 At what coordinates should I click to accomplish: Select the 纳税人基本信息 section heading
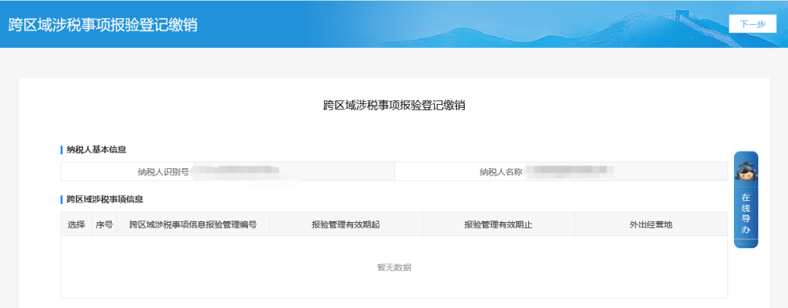96,150
